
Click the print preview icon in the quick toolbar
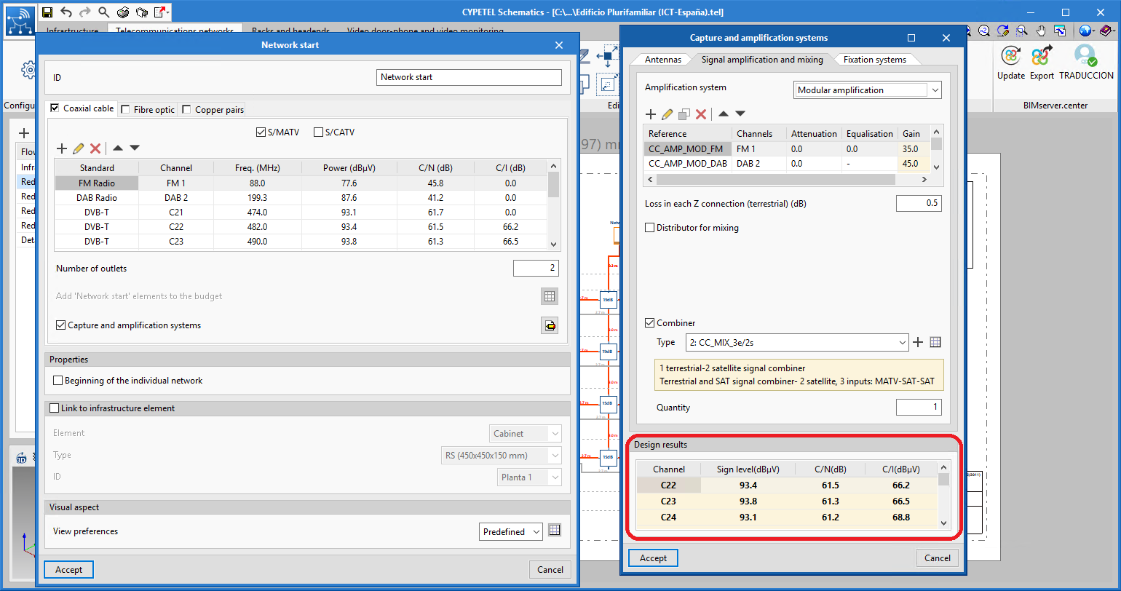pos(142,12)
